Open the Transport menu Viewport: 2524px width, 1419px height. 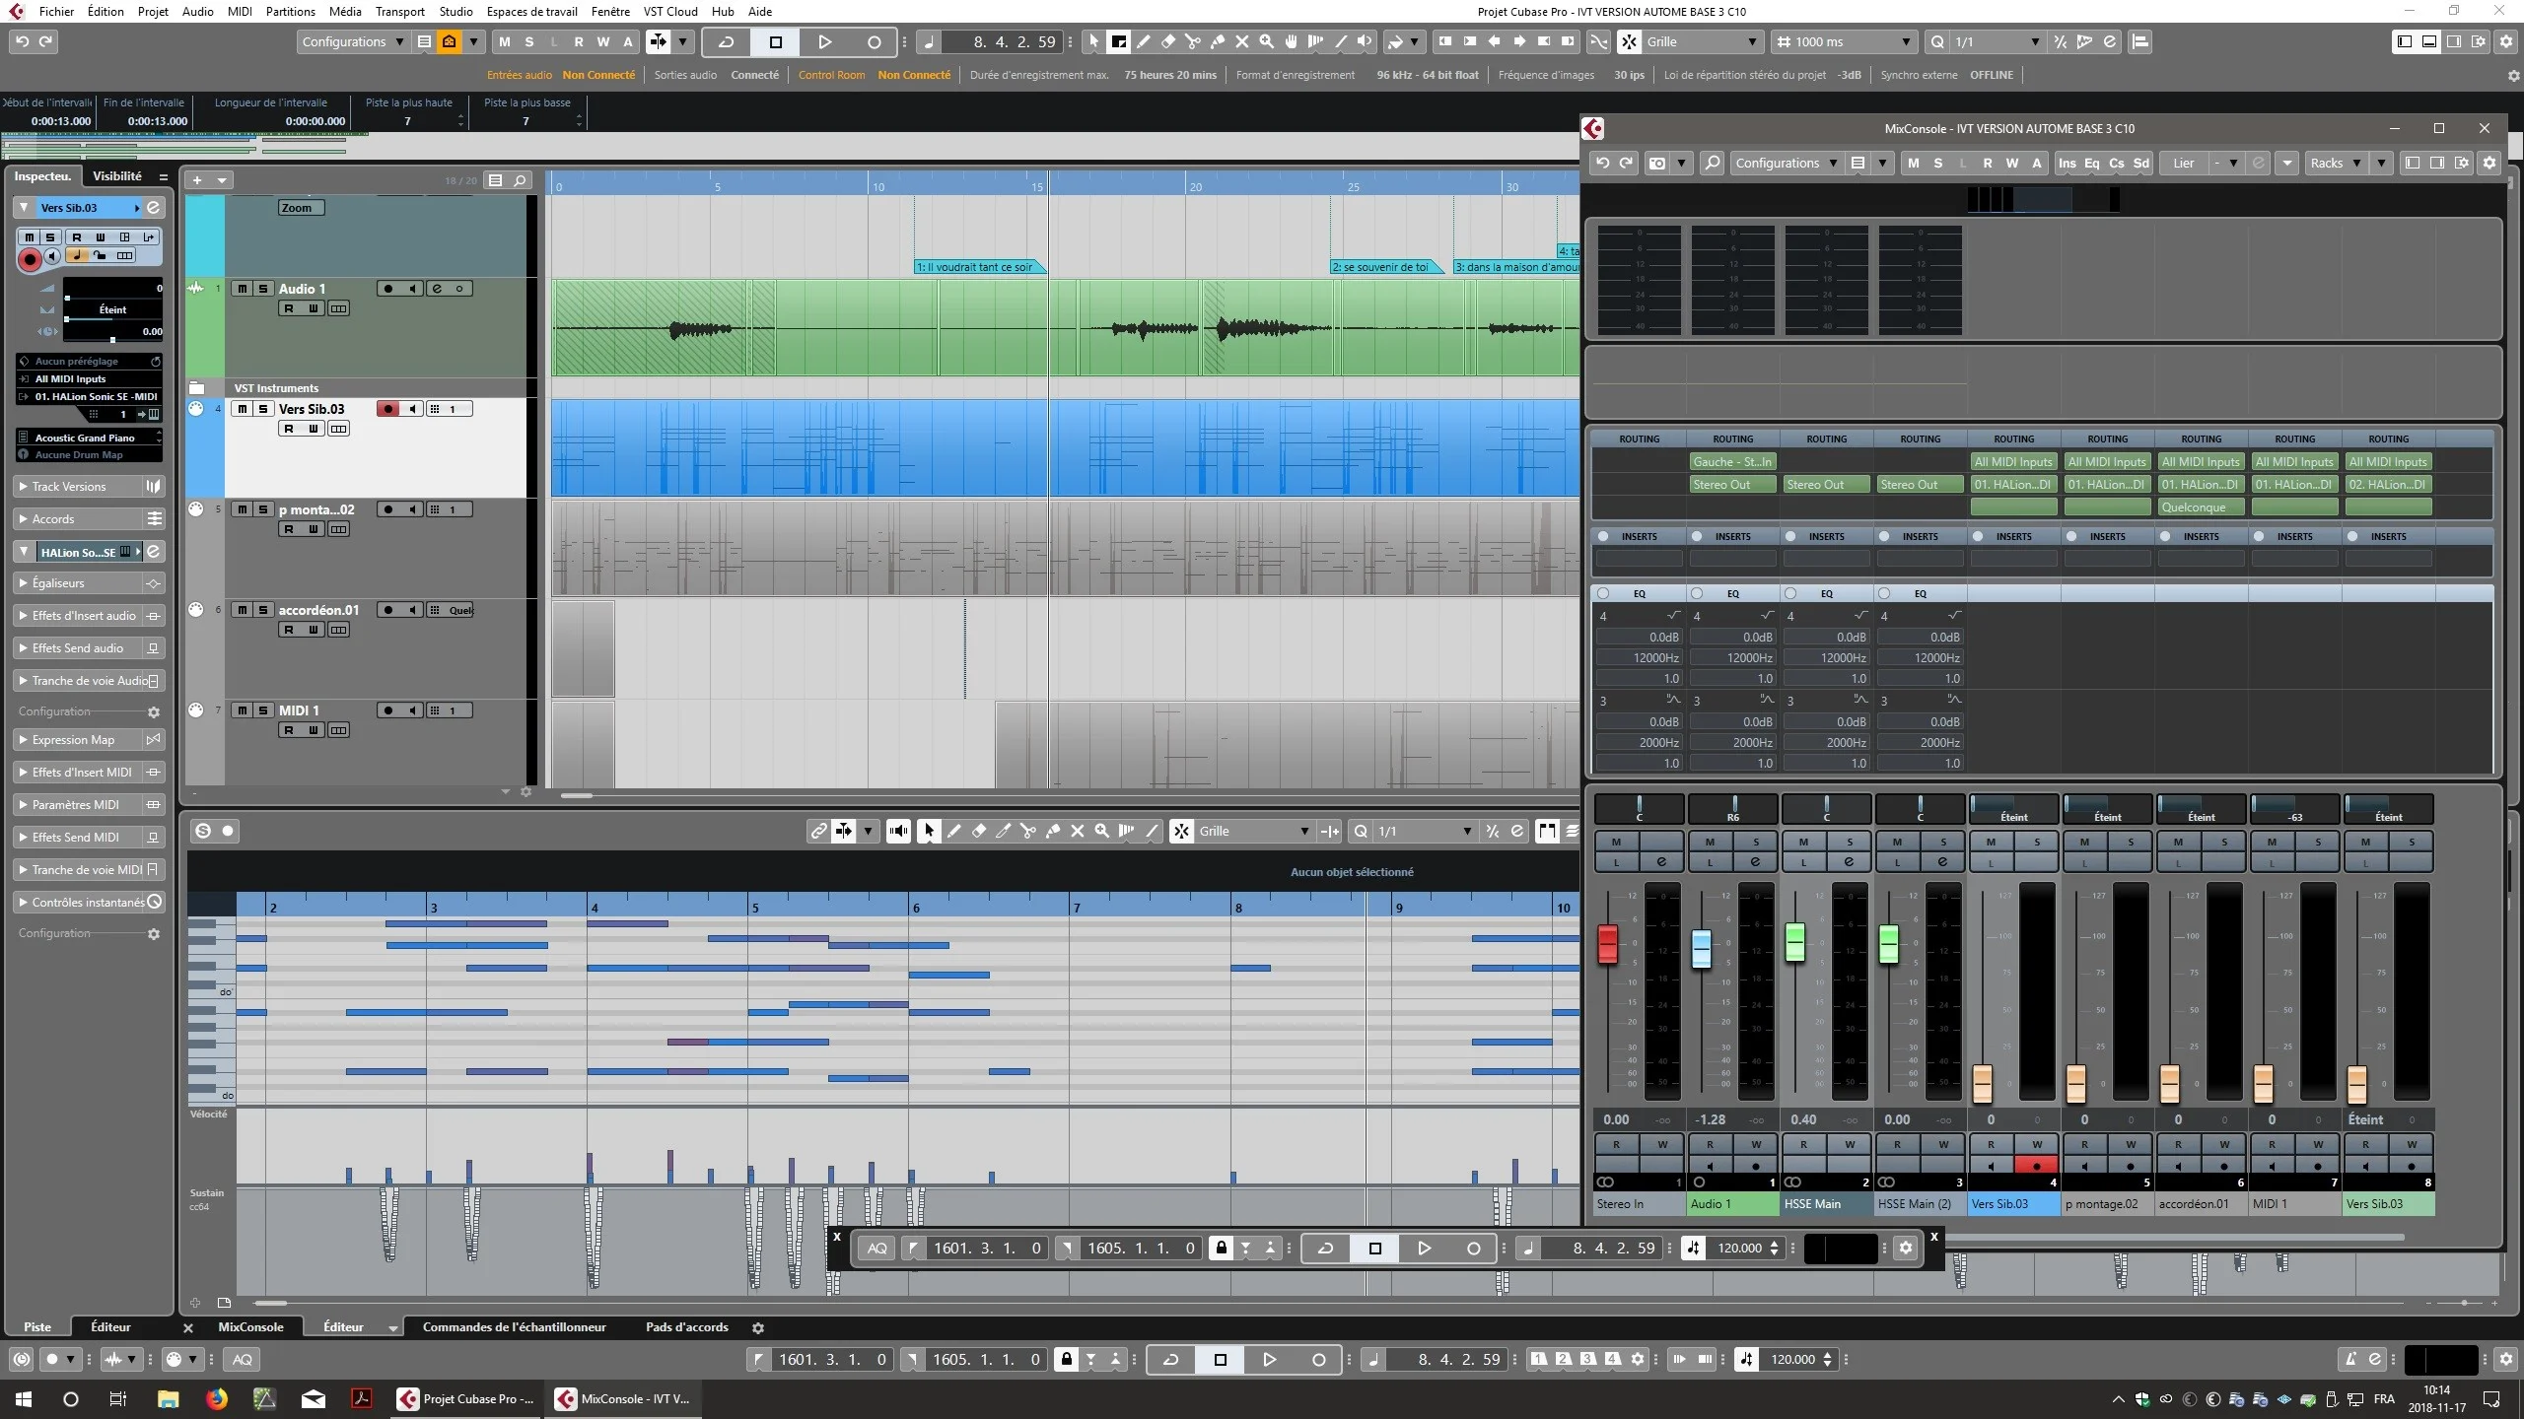tap(399, 11)
